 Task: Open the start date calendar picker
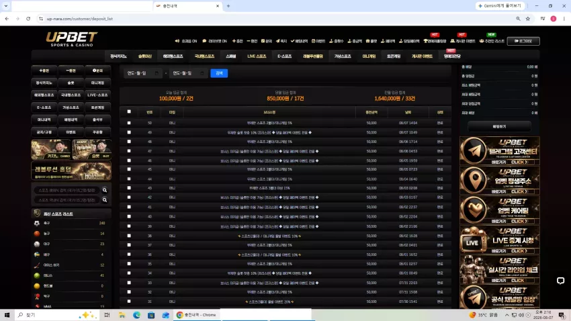point(157,73)
